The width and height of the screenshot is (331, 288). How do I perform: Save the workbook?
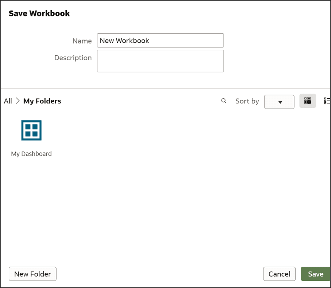click(316, 274)
